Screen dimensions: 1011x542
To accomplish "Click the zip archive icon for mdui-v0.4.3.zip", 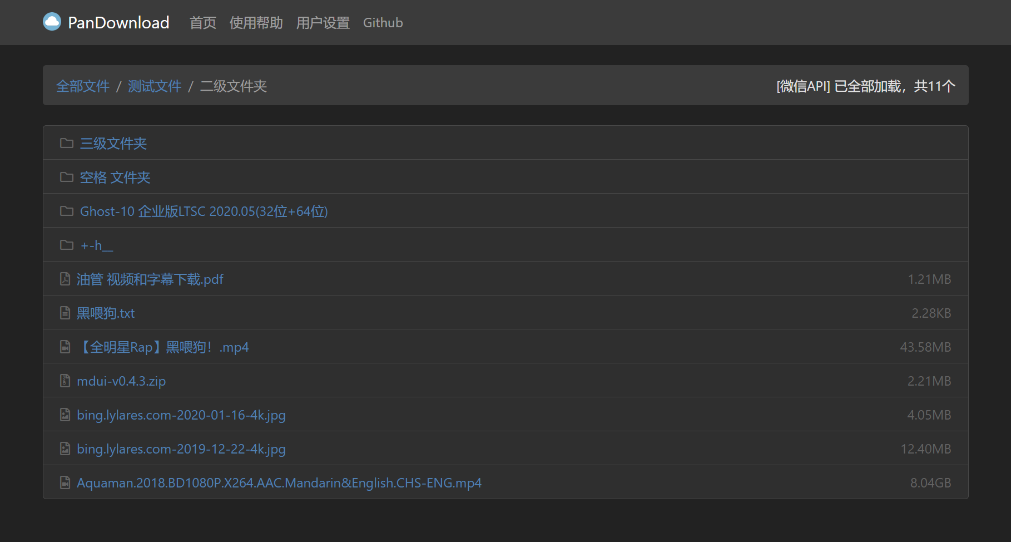I will [65, 381].
